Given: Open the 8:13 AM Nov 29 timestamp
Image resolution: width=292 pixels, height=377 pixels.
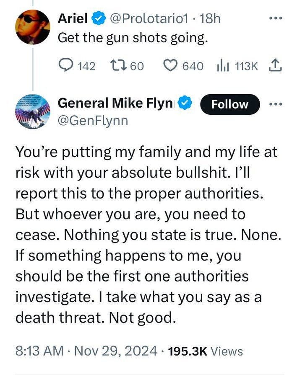Looking at the screenshot, I should click(86, 351).
